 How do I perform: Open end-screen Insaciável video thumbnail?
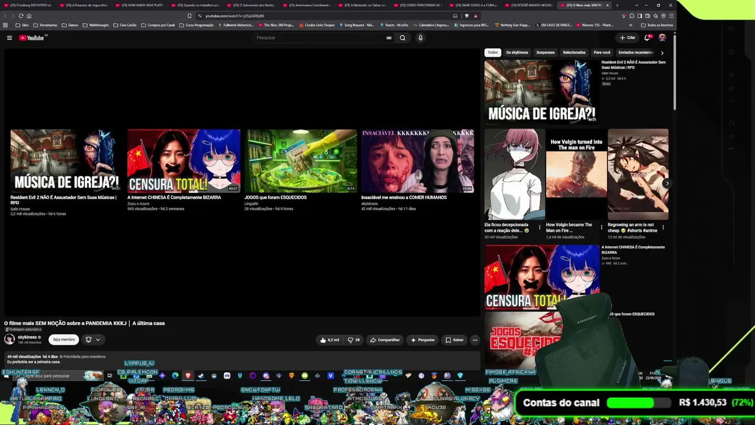[418, 161]
